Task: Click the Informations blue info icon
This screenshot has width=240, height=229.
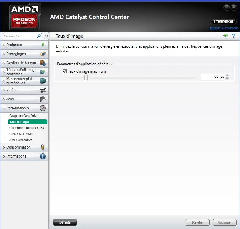Action: tap(43, 156)
